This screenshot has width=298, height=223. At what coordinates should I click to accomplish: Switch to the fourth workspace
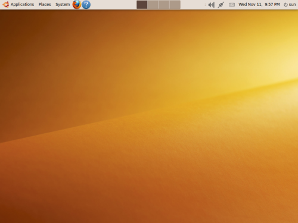point(175,5)
